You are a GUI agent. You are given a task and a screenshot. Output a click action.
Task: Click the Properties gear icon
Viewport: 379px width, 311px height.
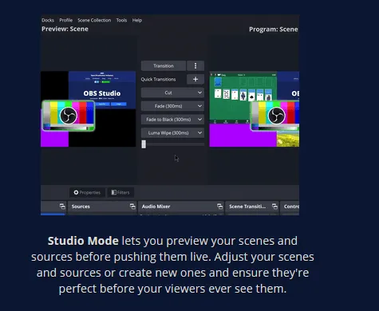coord(76,192)
